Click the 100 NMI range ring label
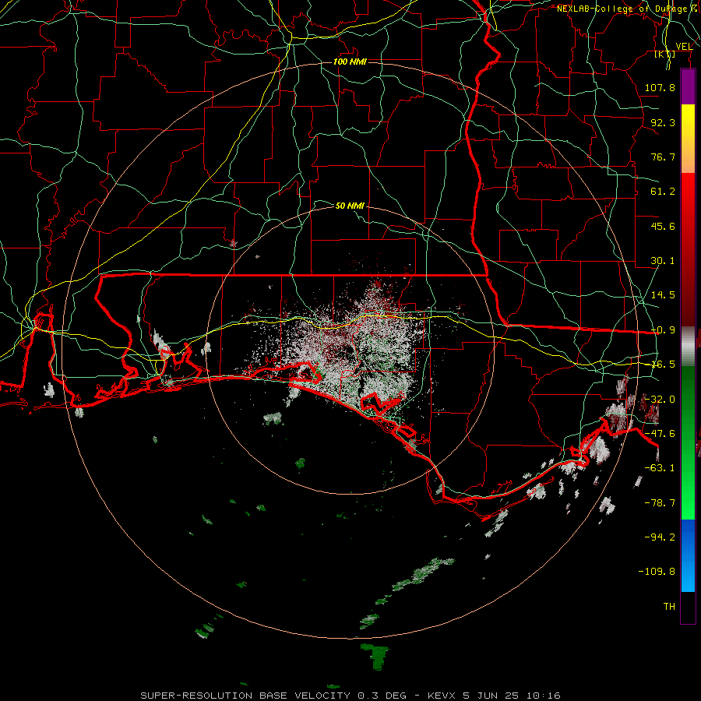 tap(350, 62)
